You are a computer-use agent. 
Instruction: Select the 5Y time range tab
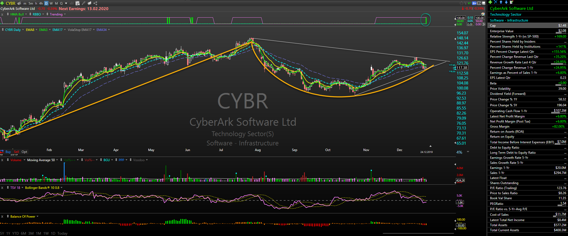2,233
